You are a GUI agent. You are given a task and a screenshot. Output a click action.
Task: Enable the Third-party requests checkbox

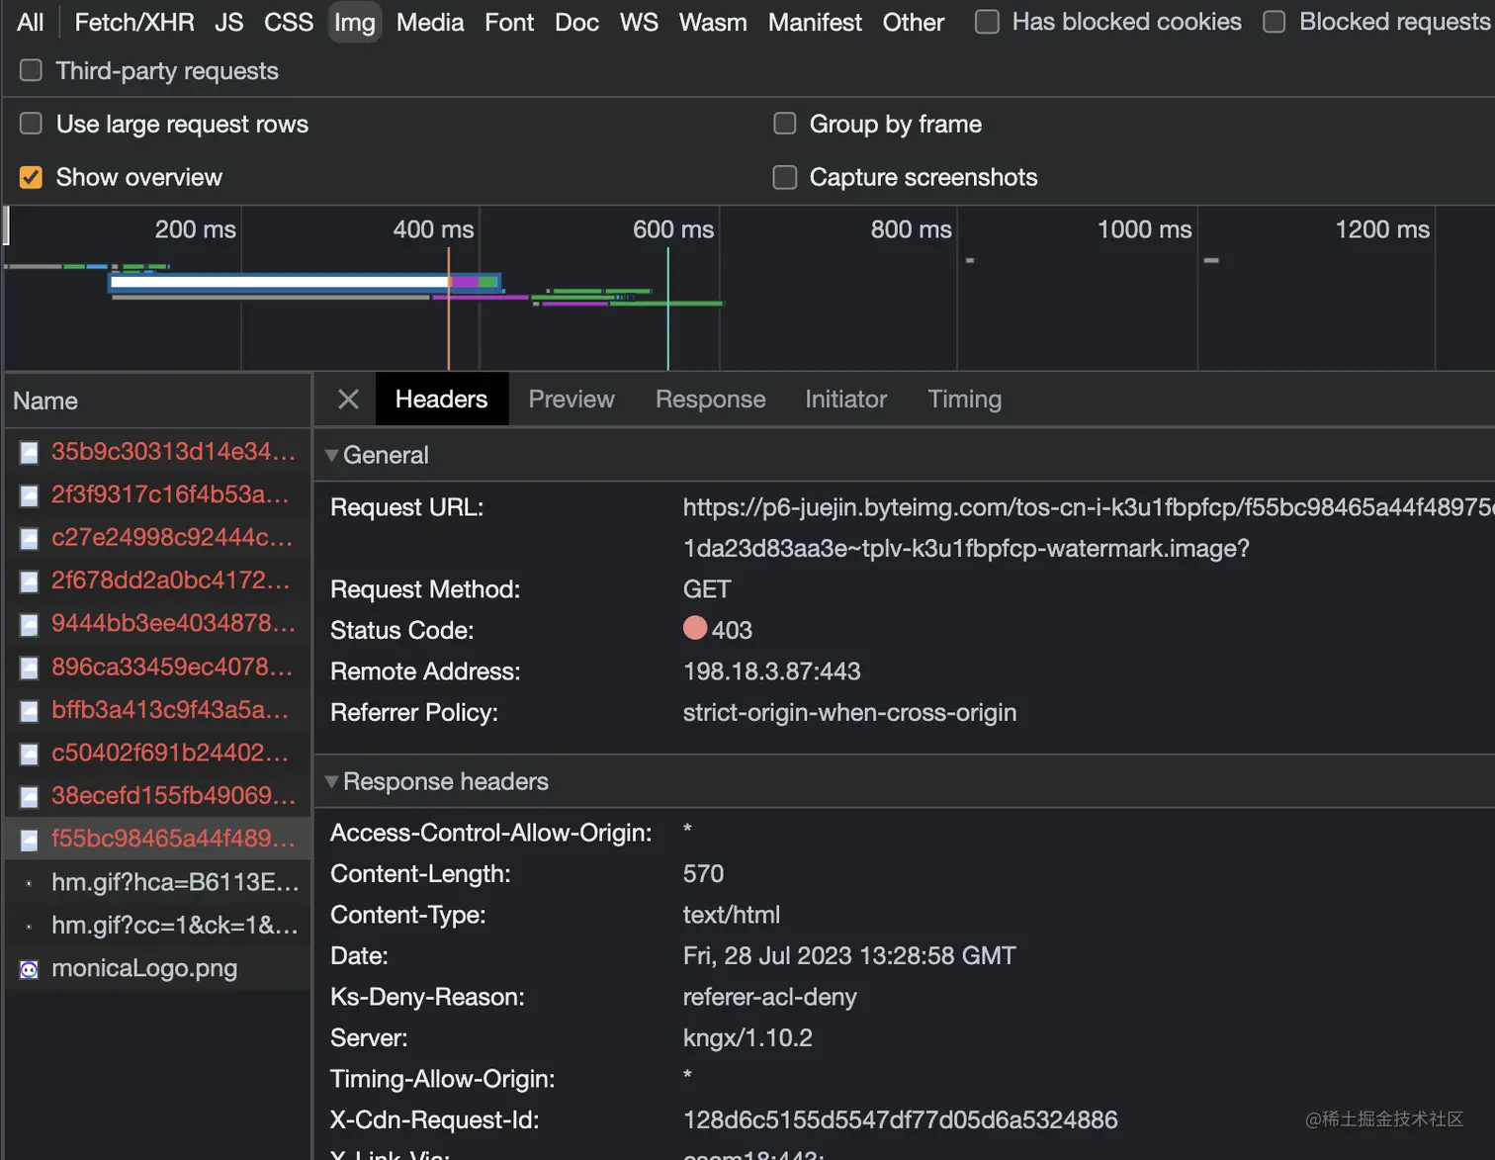(x=32, y=70)
